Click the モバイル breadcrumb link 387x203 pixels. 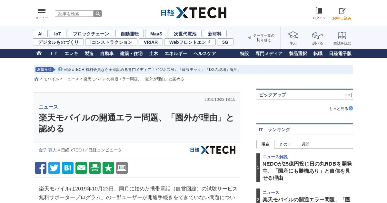pos(51,79)
